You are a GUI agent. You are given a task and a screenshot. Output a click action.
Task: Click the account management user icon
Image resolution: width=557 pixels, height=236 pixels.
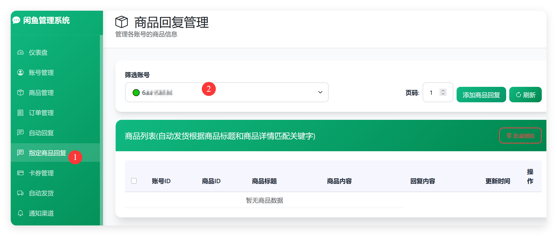click(x=20, y=72)
